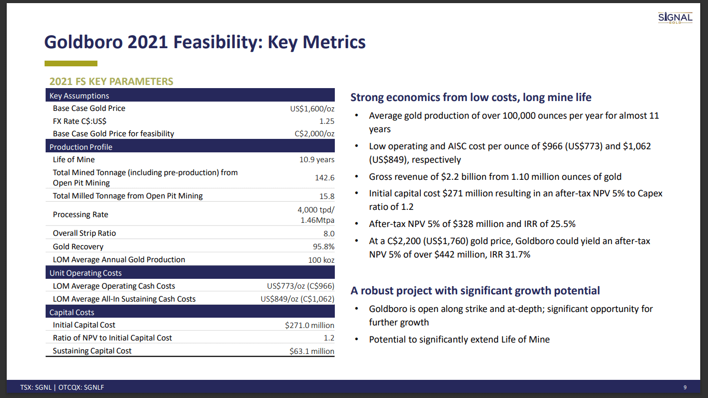Select the value 'US$773/oz (C$966)'
The image size is (708, 398).
301,286
